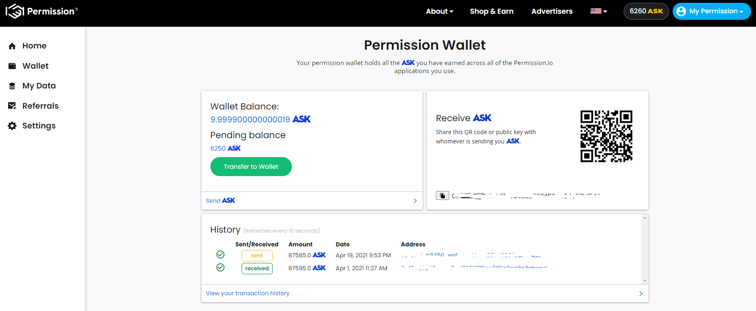Image resolution: width=756 pixels, height=311 pixels.
Task: Click the US flag icon
Action: point(596,11)
